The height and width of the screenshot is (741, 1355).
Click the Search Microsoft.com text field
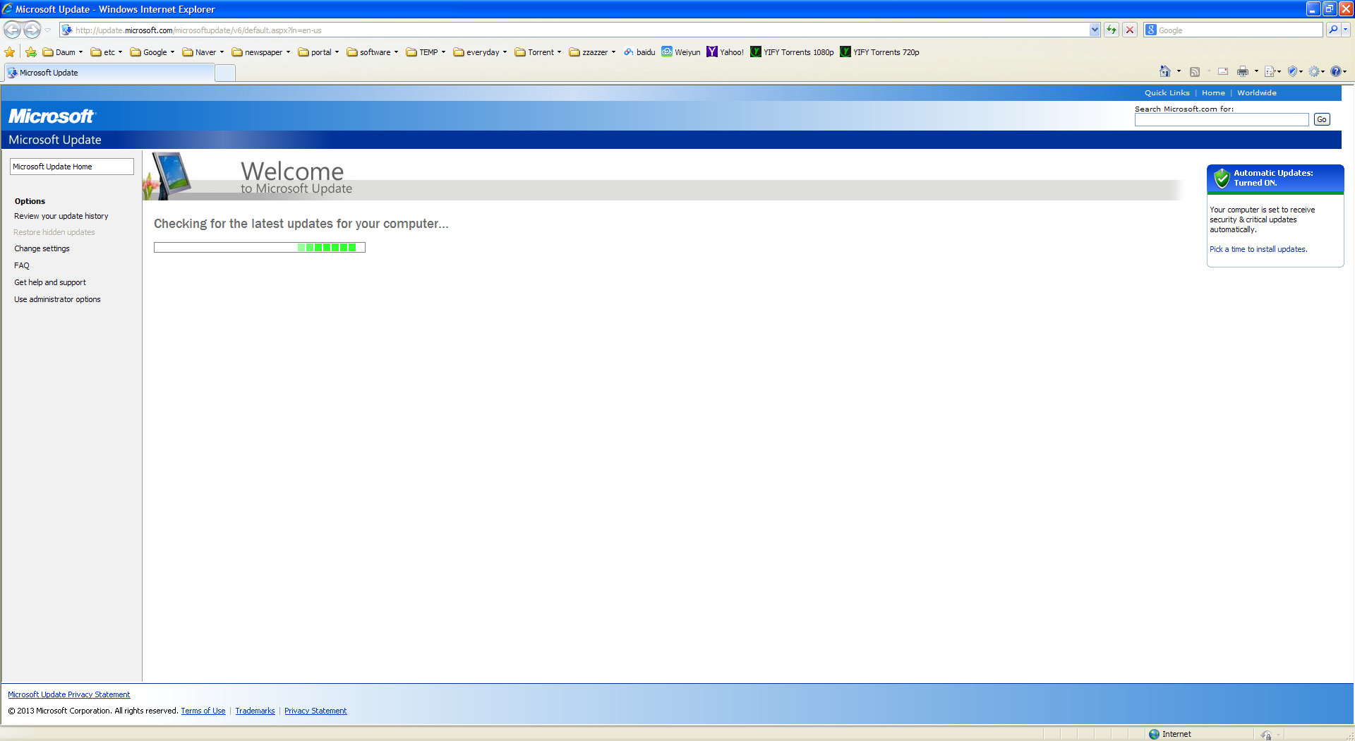click(x=1222, y=120)
